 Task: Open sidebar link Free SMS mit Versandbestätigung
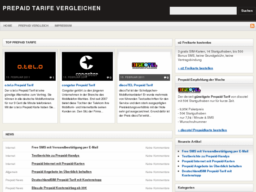[x=215, y=151]
